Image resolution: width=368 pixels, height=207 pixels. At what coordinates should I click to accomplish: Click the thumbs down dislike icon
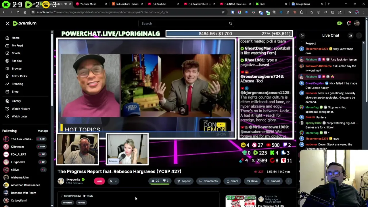point(164,181)
